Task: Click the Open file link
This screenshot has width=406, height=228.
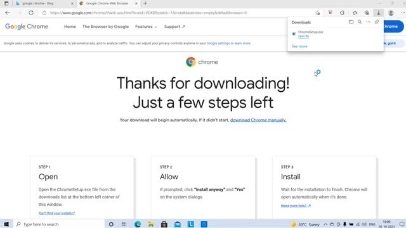Action: coord(303,37)
